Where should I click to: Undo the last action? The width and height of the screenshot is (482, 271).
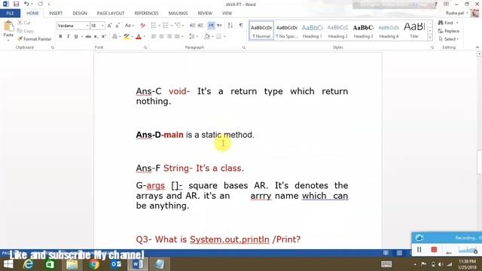tap(27, 4)
